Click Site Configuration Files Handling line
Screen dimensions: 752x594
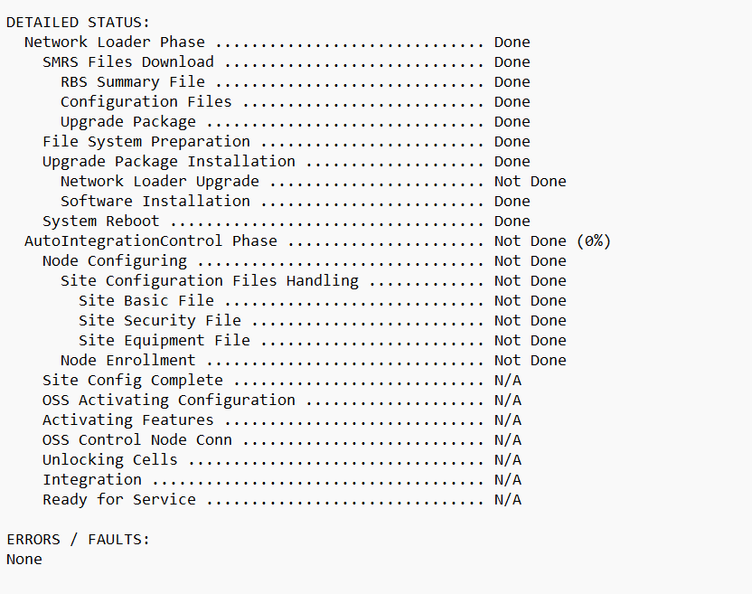click(x=313, y=281)
